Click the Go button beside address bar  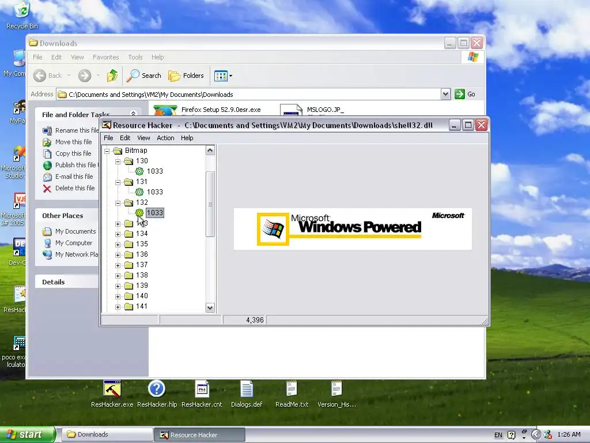[x=465, y=94]
